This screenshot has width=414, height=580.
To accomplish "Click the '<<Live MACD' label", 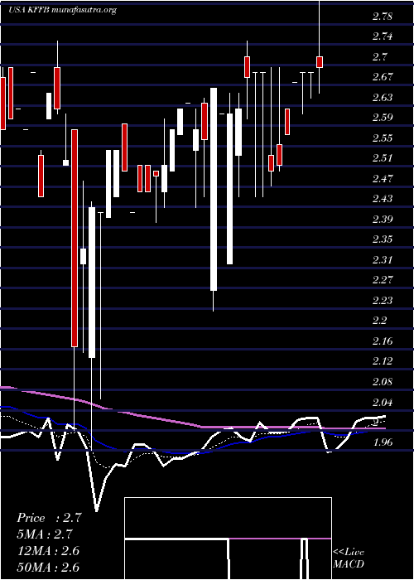I will tap(349, 558).
